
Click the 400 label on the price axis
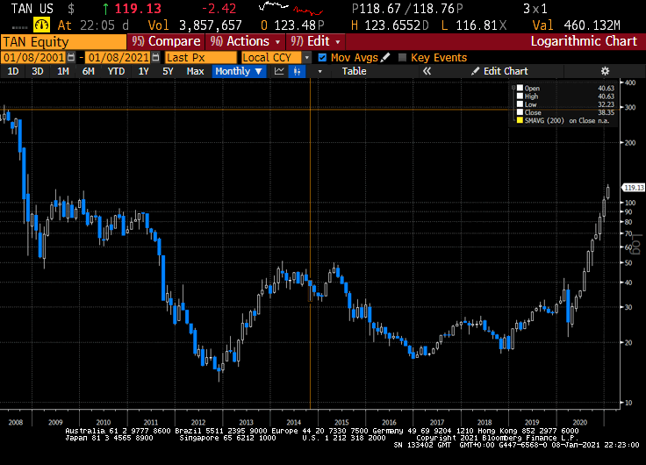pyautogui.click(x=630, y=82)
